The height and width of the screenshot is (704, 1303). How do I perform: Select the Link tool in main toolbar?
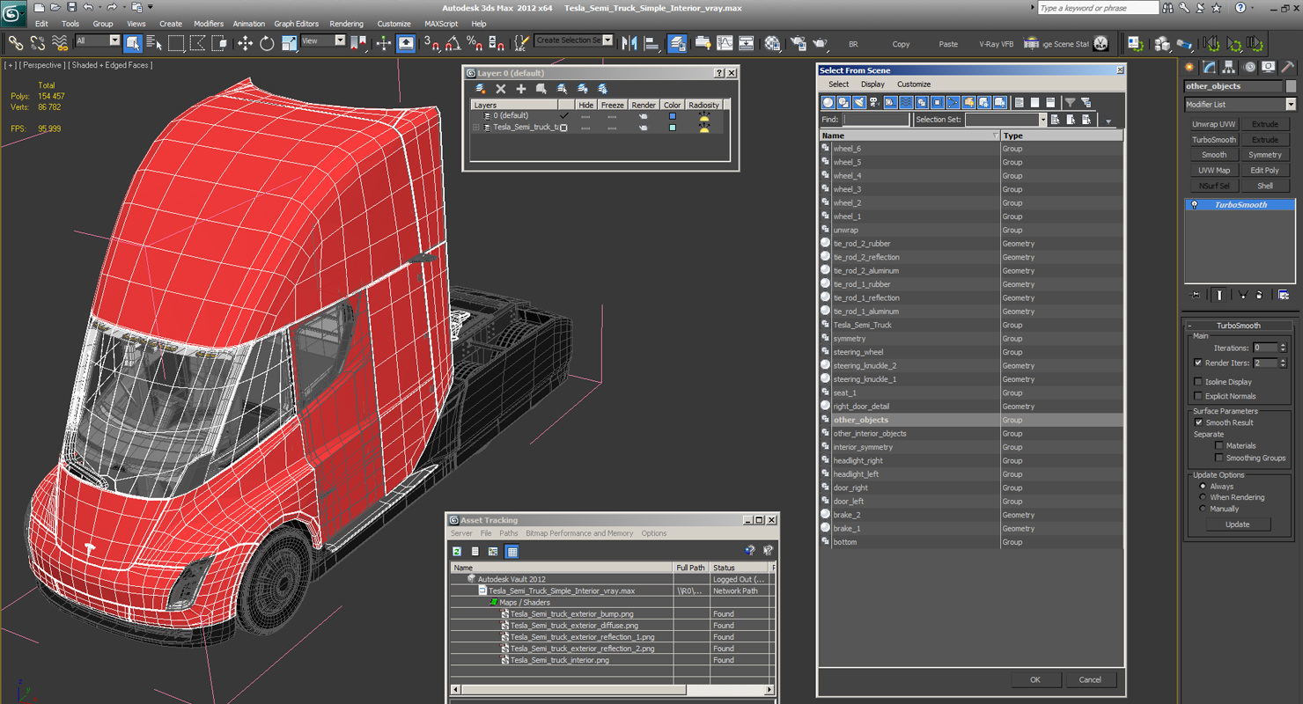pyautogui.click(x=16, y=42)
